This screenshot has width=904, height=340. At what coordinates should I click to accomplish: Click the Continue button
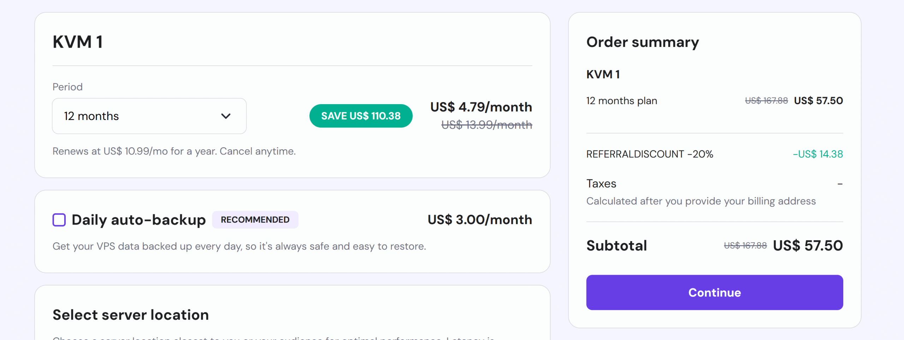pyautogui.click(x=714, y=292)
